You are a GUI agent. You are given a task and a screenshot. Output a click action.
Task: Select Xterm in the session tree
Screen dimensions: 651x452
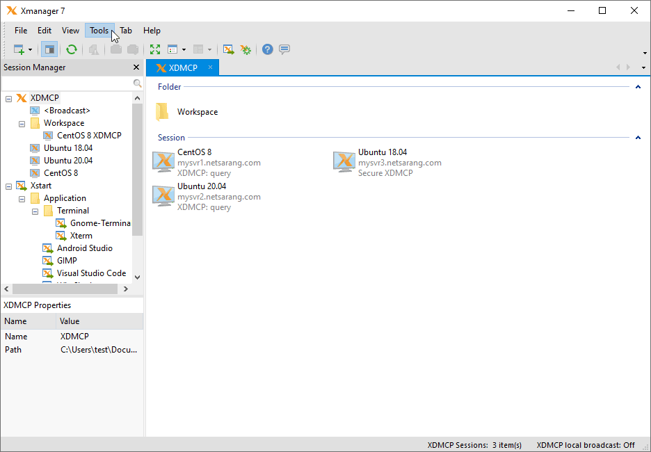[x=81, y=235]
